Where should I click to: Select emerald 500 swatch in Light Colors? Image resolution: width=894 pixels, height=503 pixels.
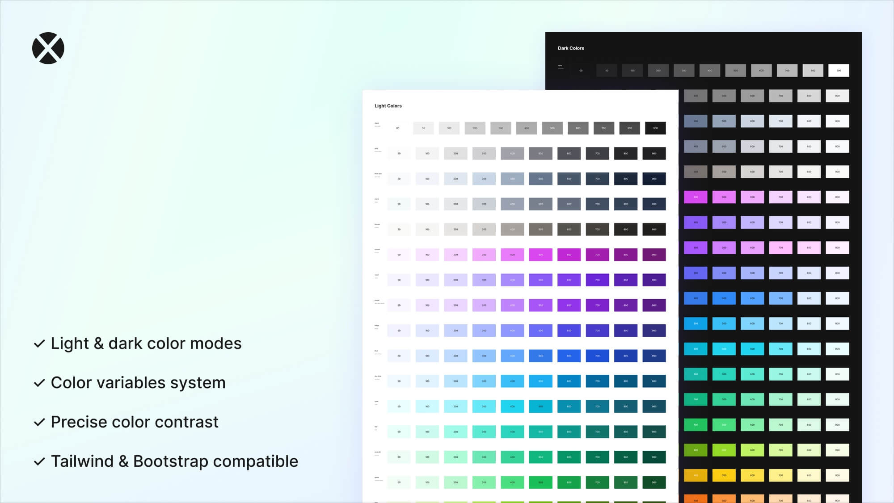[540, 457]
